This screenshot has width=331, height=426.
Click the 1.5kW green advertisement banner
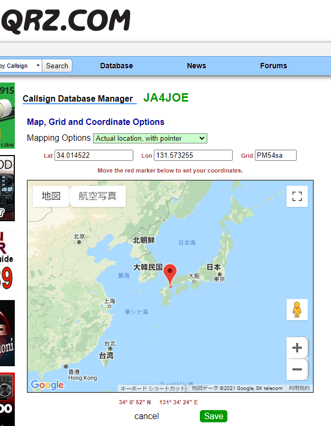7,115
